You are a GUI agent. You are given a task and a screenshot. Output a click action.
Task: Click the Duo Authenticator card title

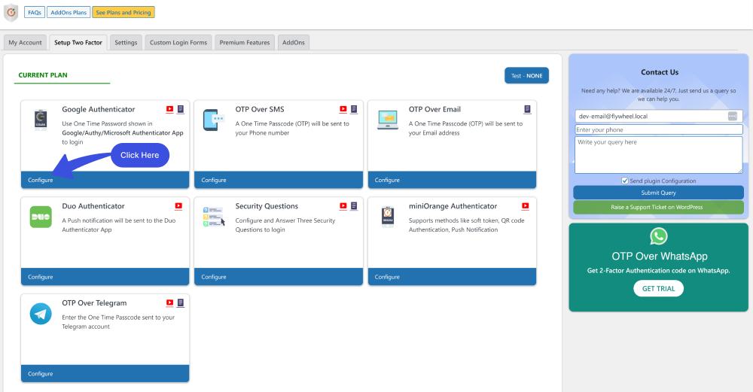click(x=93, y=206)
